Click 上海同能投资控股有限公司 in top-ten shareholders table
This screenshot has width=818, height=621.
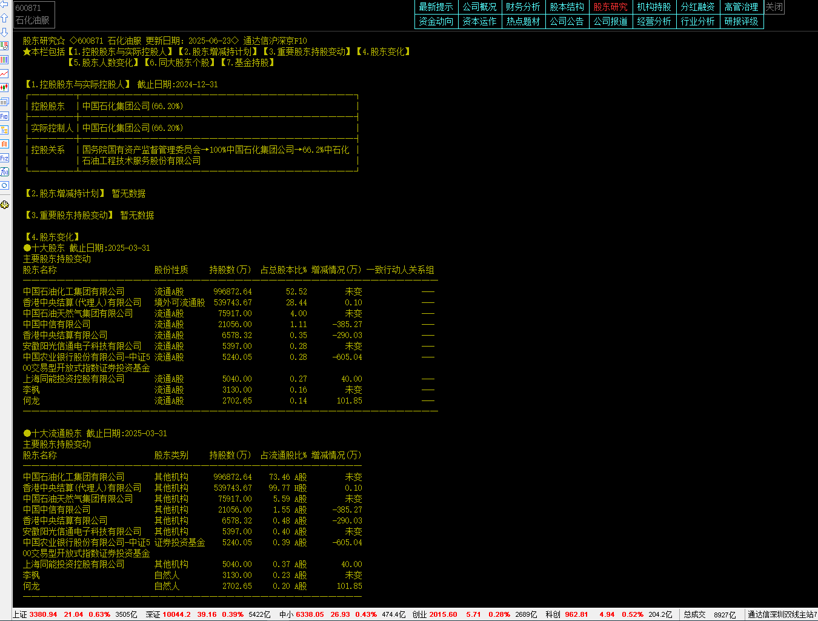click(74, 379)
